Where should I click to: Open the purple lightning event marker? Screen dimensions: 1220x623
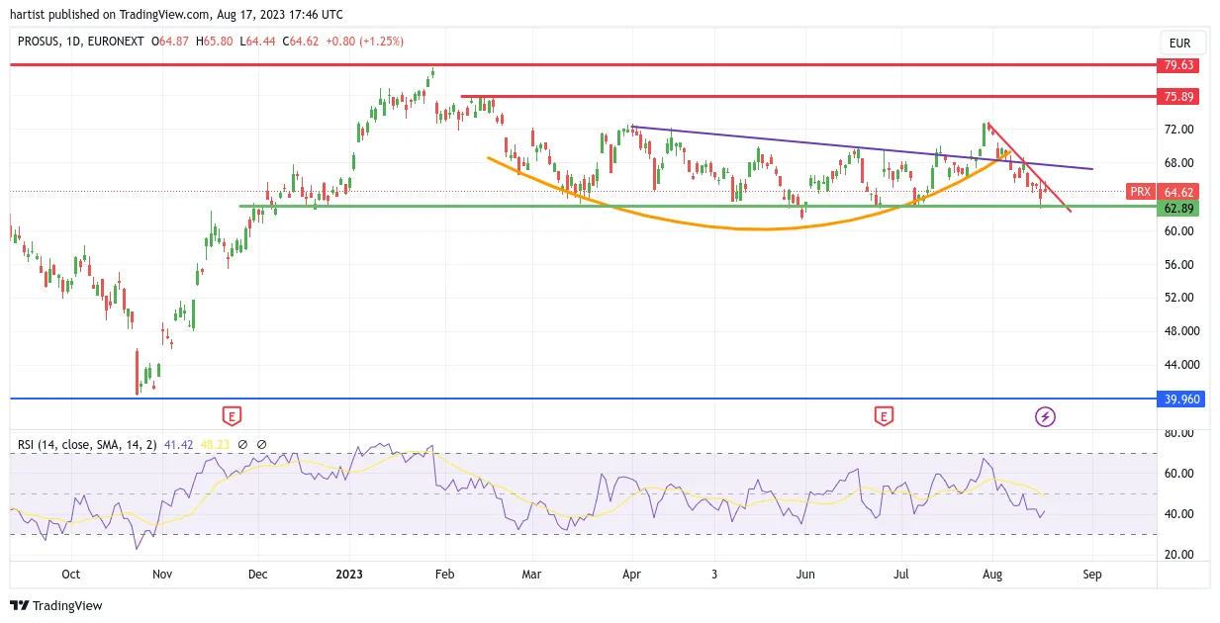(1045, 416)
